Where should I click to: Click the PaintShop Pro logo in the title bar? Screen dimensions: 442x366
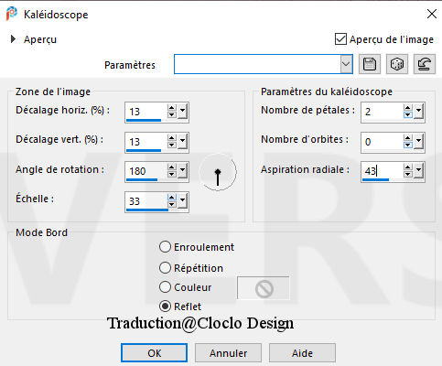[12, 14]
